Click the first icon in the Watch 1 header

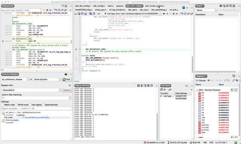coord(221,6)
